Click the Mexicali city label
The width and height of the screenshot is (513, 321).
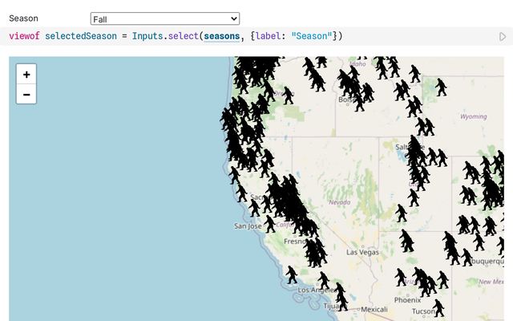(x=374, y=309)
